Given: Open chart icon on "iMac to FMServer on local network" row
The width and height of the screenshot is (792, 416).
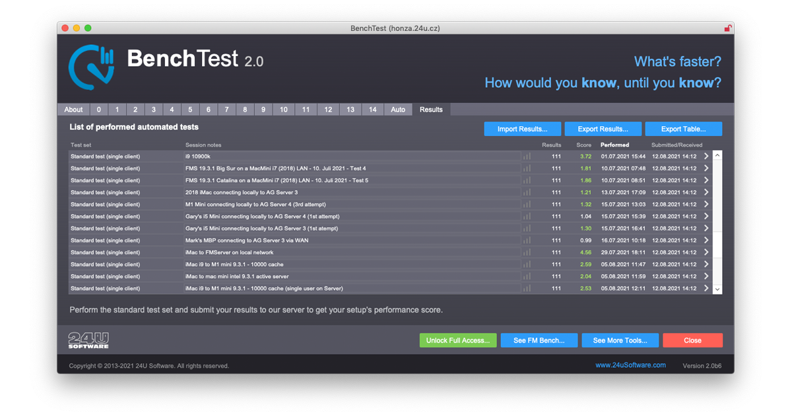Looking at the screenshot, I should pos(526,252).
